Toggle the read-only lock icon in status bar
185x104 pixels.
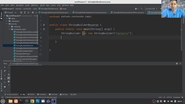tap(182, 97)
